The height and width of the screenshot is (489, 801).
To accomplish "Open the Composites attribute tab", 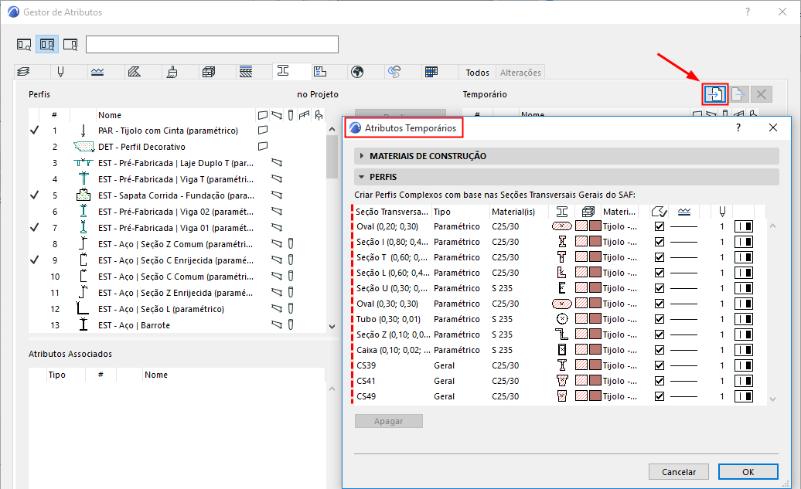I will tap(246, 72).
